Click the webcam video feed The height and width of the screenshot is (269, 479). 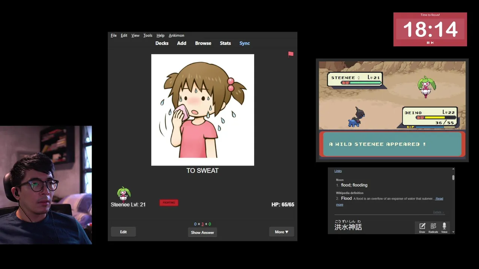pyautogui.click(x=46, y=185)
